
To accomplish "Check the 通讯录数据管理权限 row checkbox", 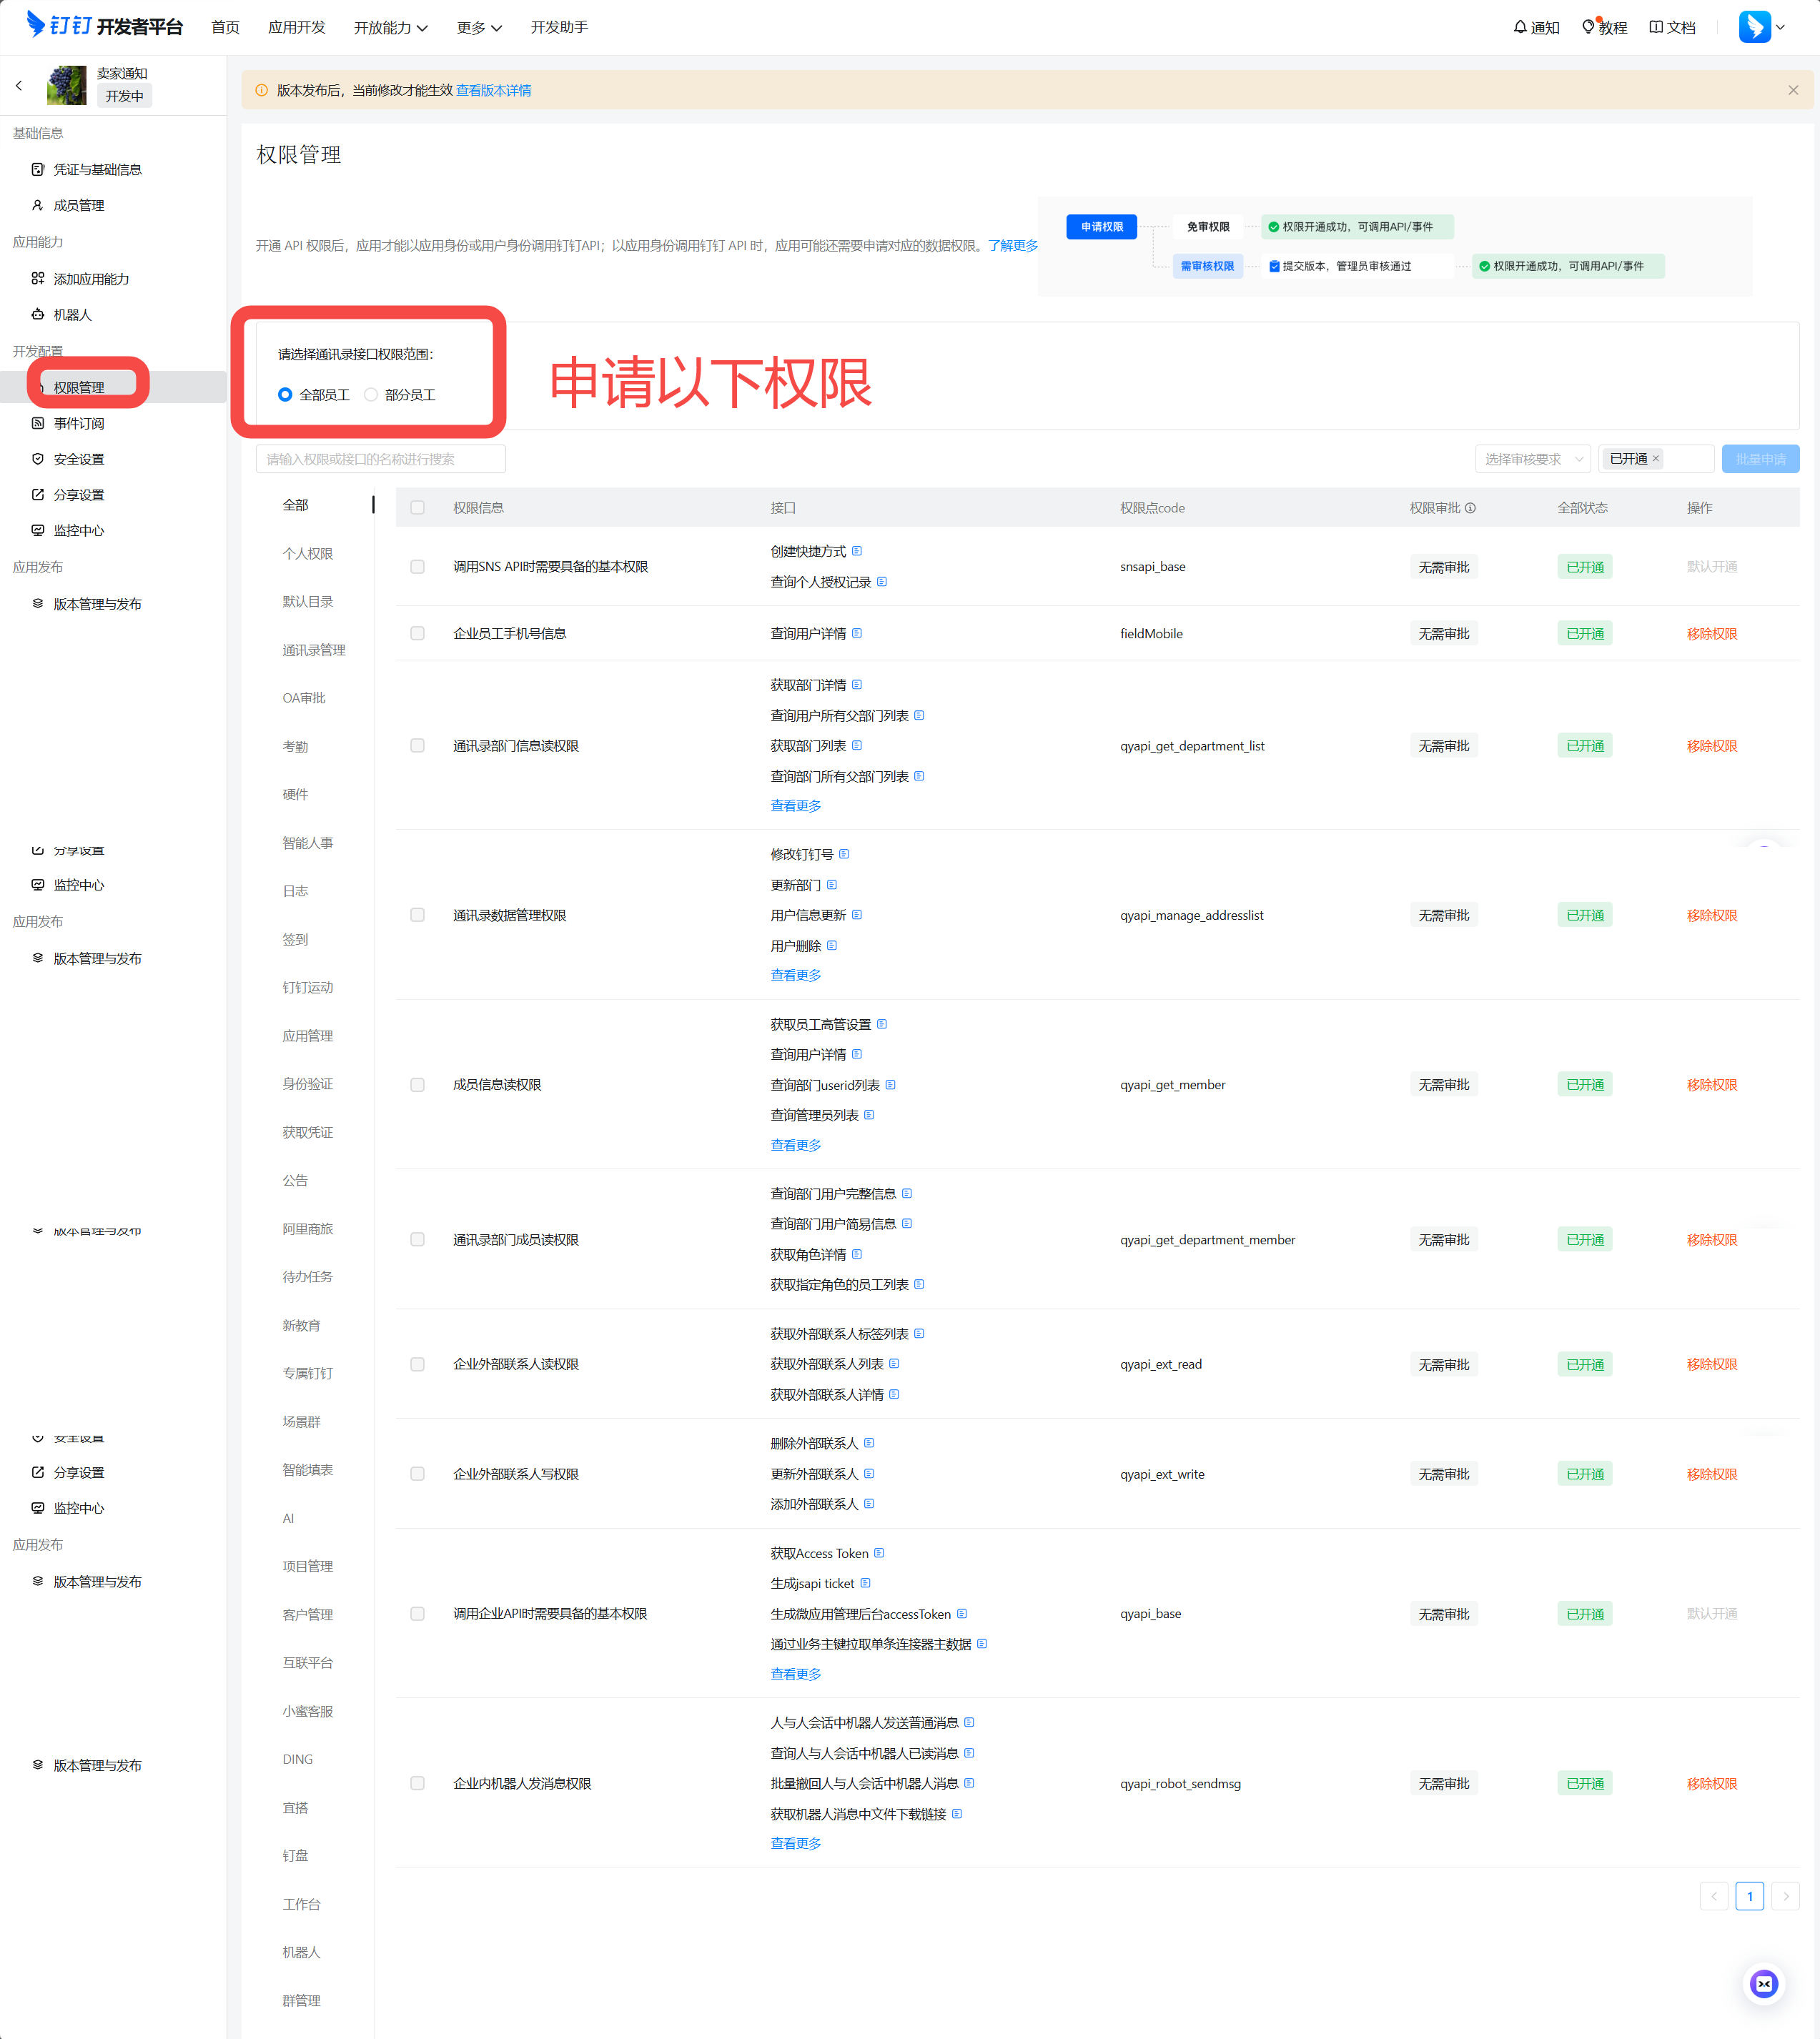I will (x=418, y=916).
